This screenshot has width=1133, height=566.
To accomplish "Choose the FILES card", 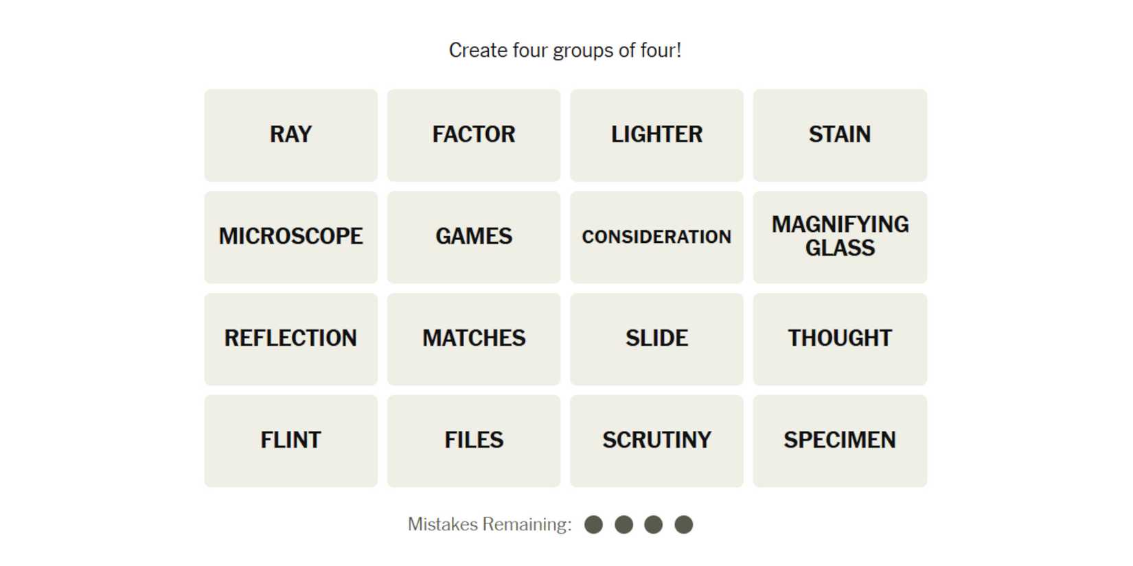I will (474, 440).
